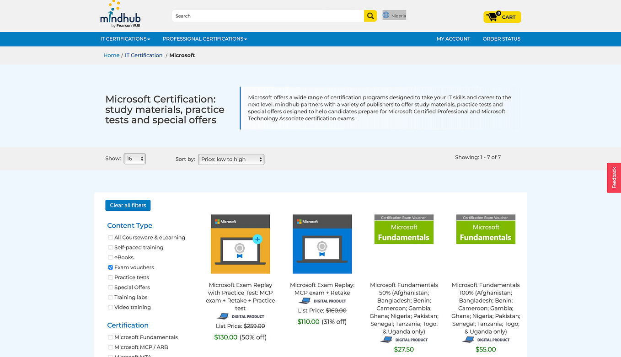Expand Professional Certifications menu
This screenshot has width=621, height=357.
205,39
